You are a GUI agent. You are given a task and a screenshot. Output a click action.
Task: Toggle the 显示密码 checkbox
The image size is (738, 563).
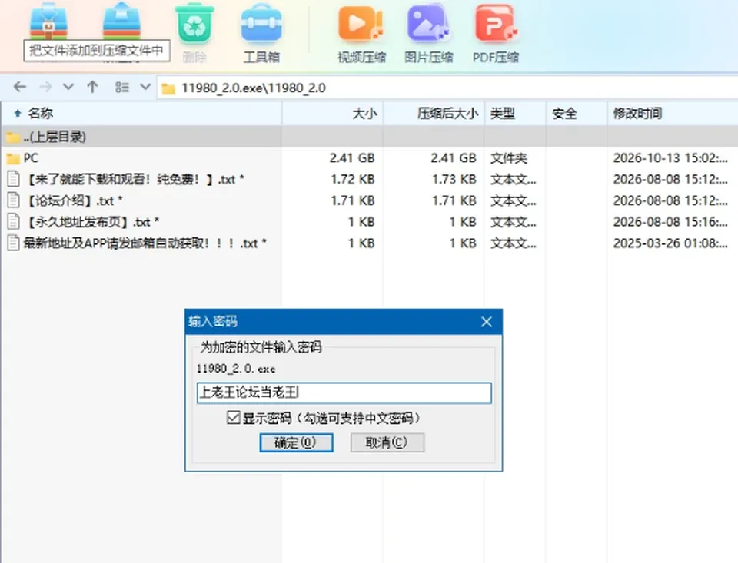pyautogui.click(x=234, y=418)
